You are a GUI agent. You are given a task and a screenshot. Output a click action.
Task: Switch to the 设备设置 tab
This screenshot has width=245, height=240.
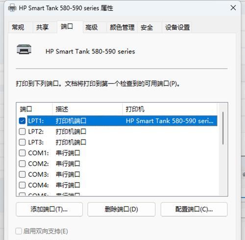tap(177, 27)
